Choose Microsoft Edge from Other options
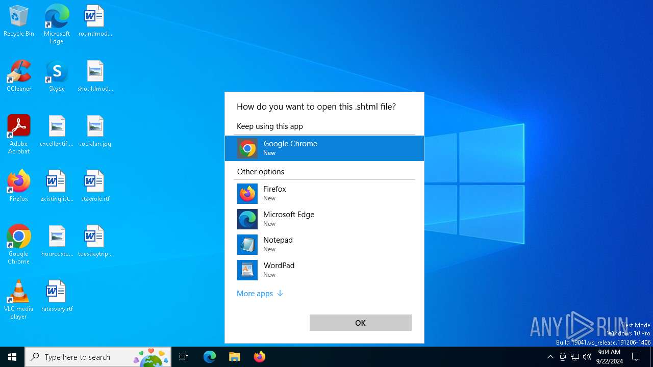This screenshot has width=653, height=367. (324, 219)
